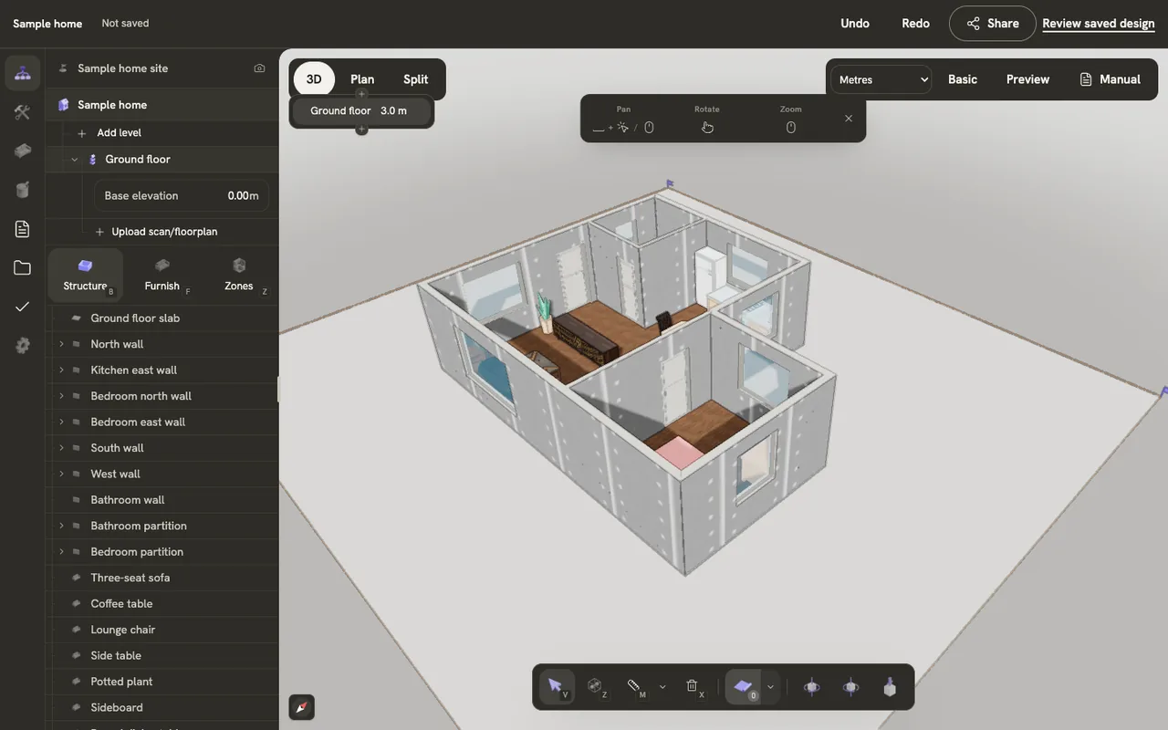The width and height of the screenshot is (1168, 730).
Task: Select Ground floor 3.0 m level chip
Action: (x=361, y=111)
